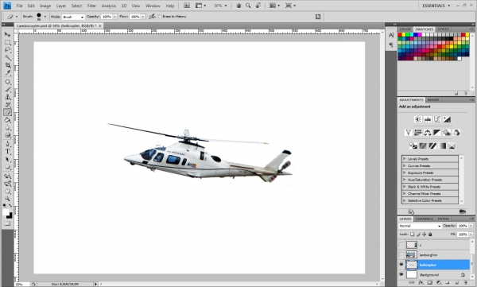Toggle airbrush mode in options bar
The image size is (477, 287).
coord(152,17)
